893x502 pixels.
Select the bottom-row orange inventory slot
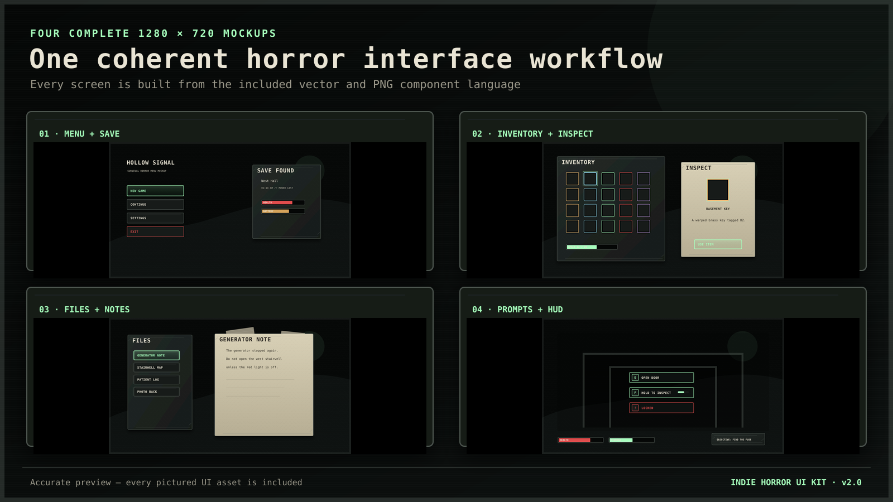(x=573, y=226)
